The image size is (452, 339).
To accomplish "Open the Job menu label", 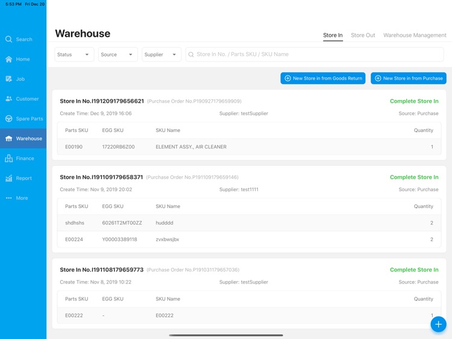I will [20, 79].
